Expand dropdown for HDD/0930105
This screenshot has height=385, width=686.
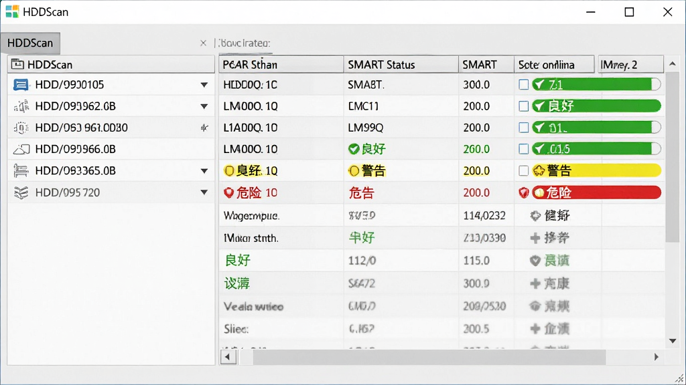click(x=204, y=85)
